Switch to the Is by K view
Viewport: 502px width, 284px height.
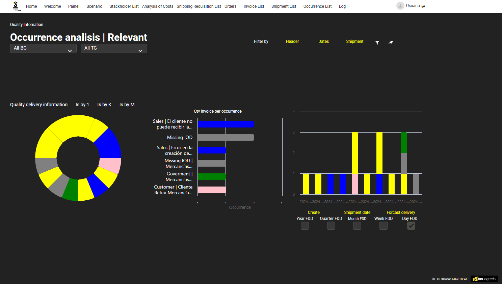click(104, 105)
